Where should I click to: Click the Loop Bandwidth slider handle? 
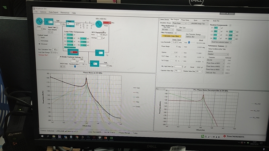coord(189,42)
